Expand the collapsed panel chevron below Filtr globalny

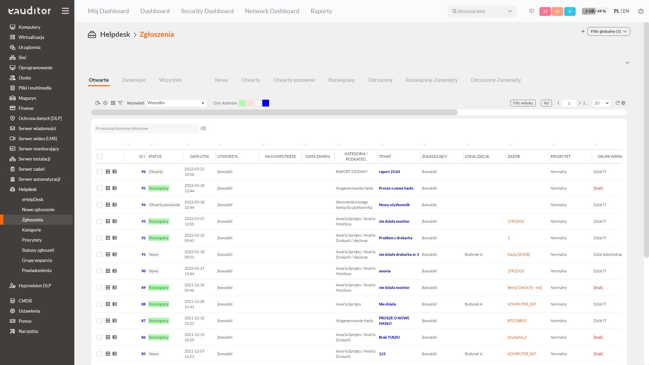point(627,63)
